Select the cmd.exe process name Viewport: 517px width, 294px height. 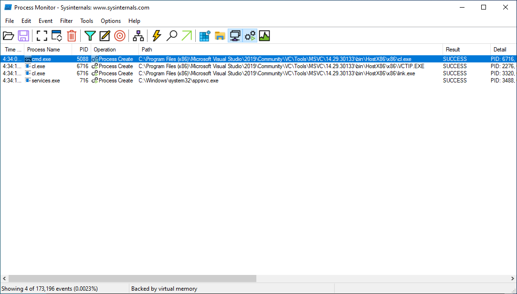(x=41, y=59)
